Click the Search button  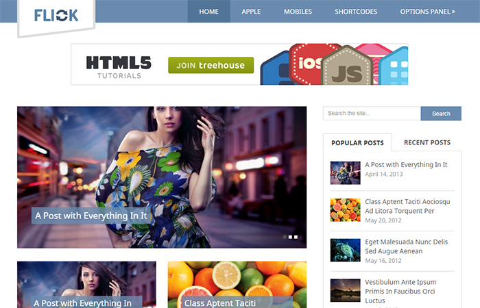(x=441, y=114)
